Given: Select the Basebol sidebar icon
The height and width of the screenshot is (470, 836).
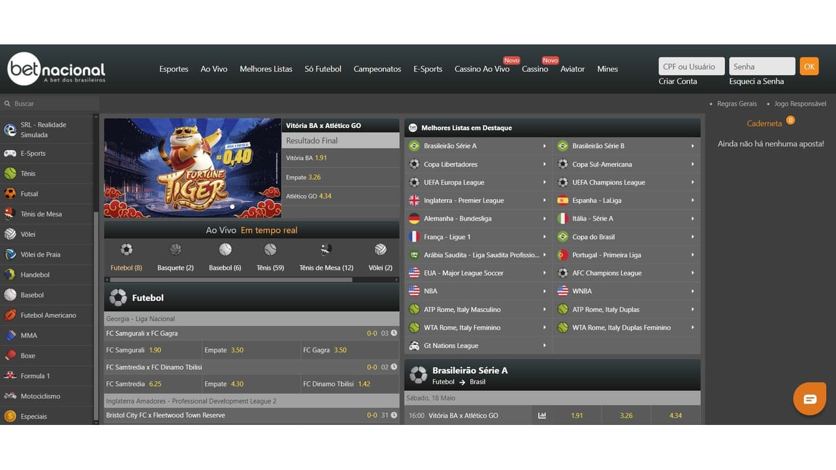Looking at the screenshot, I should tap(10, 295).
